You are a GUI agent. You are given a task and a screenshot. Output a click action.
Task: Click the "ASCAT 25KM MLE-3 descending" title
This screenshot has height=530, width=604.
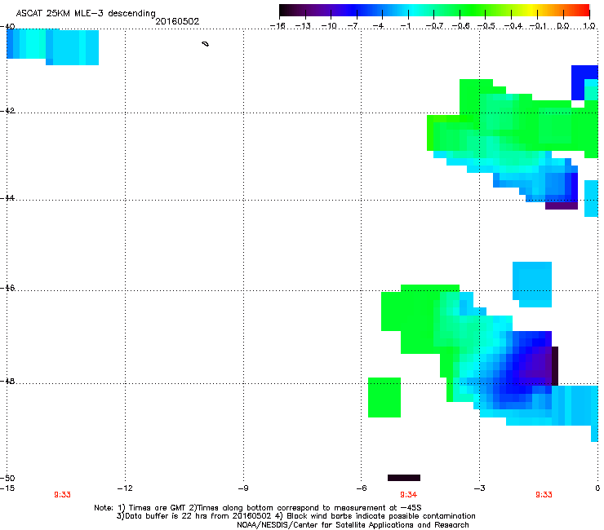click(x=86, y=13)
